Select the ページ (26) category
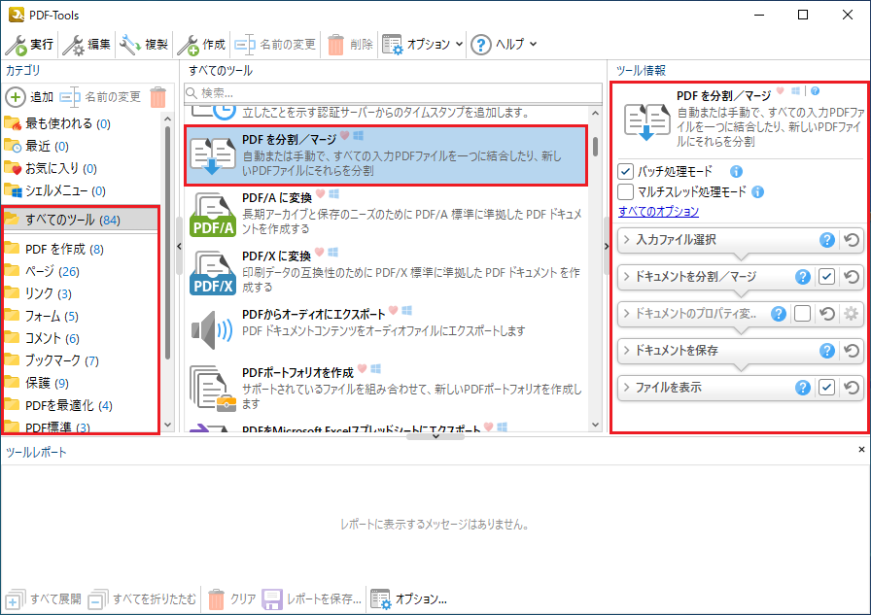This screenshot has height=615, width=871. click(x=42, y=271)
